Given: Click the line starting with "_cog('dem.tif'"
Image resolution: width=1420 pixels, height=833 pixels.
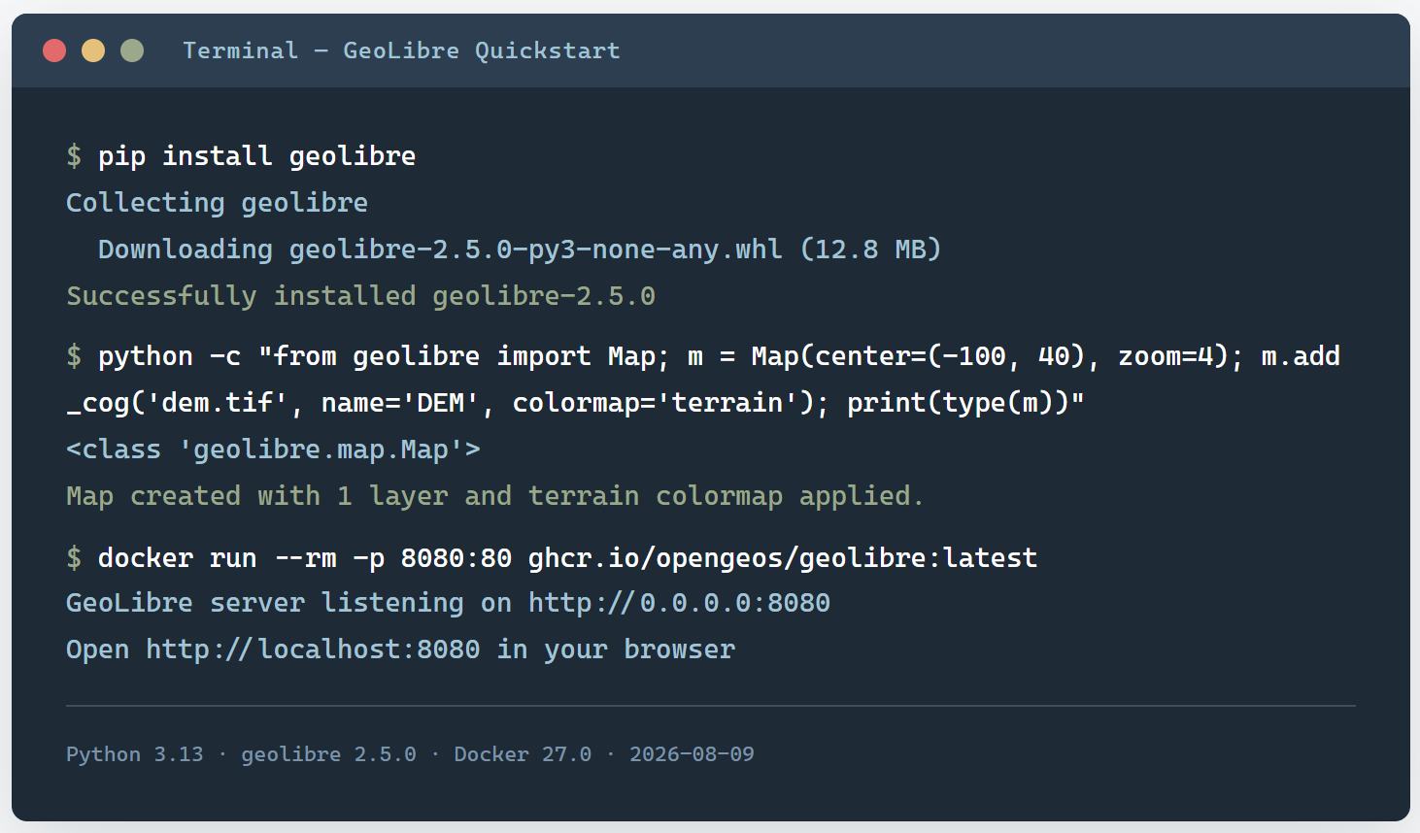Looking at the screenshot, I should [x=575, y=403].
